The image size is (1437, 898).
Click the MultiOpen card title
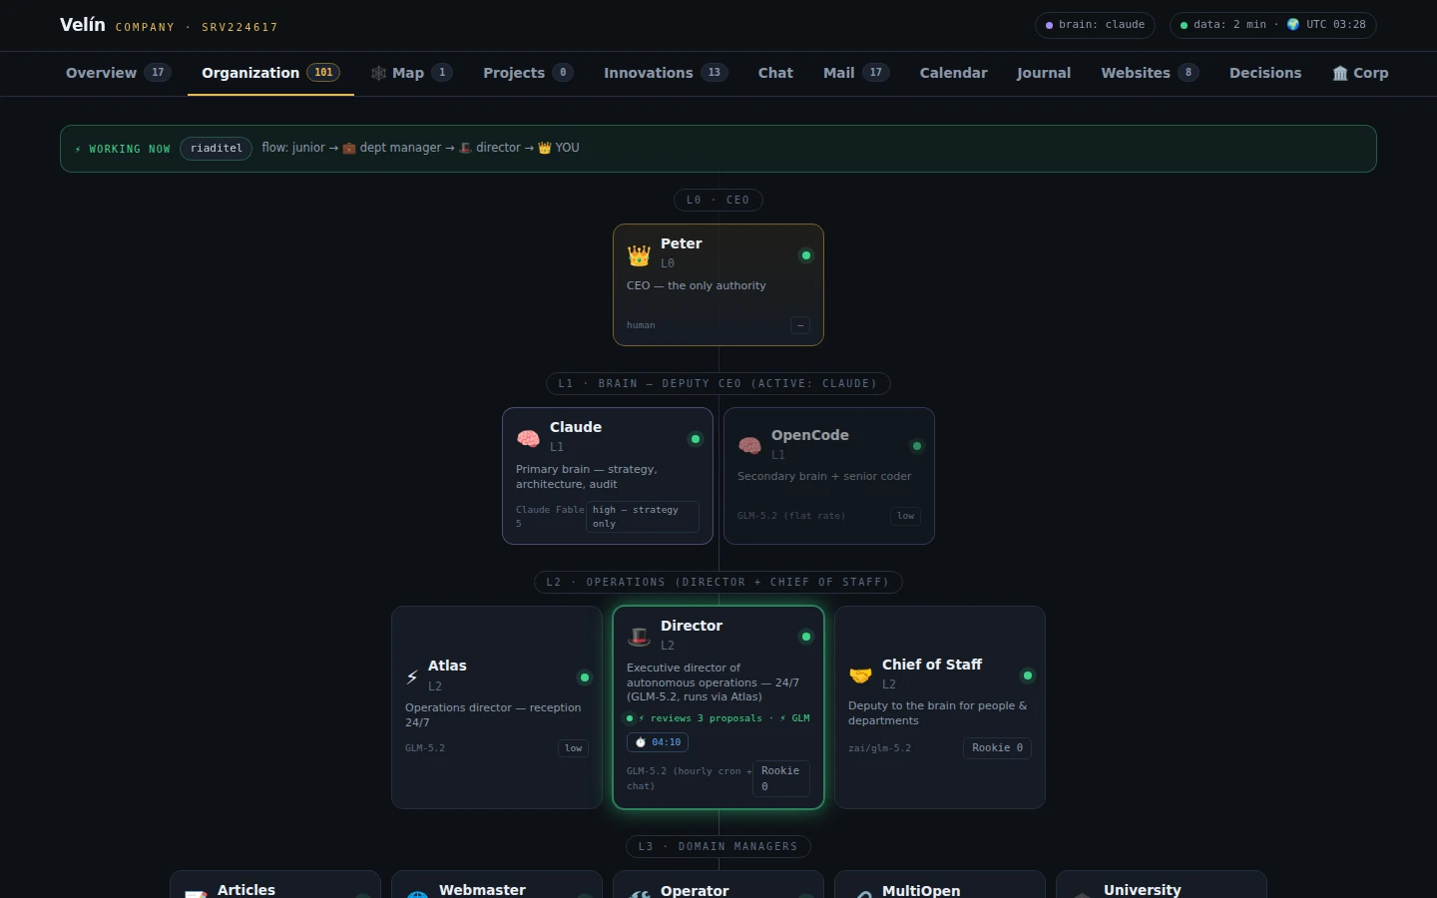pos(921,891)
